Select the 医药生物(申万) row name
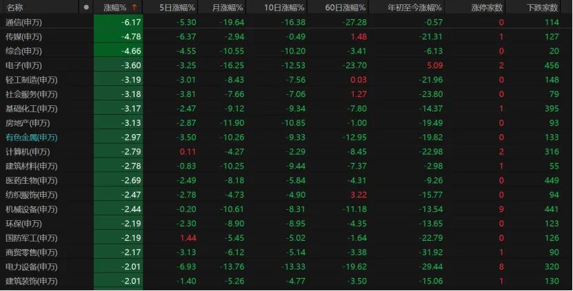573x291 pixels. pos(32,180)
